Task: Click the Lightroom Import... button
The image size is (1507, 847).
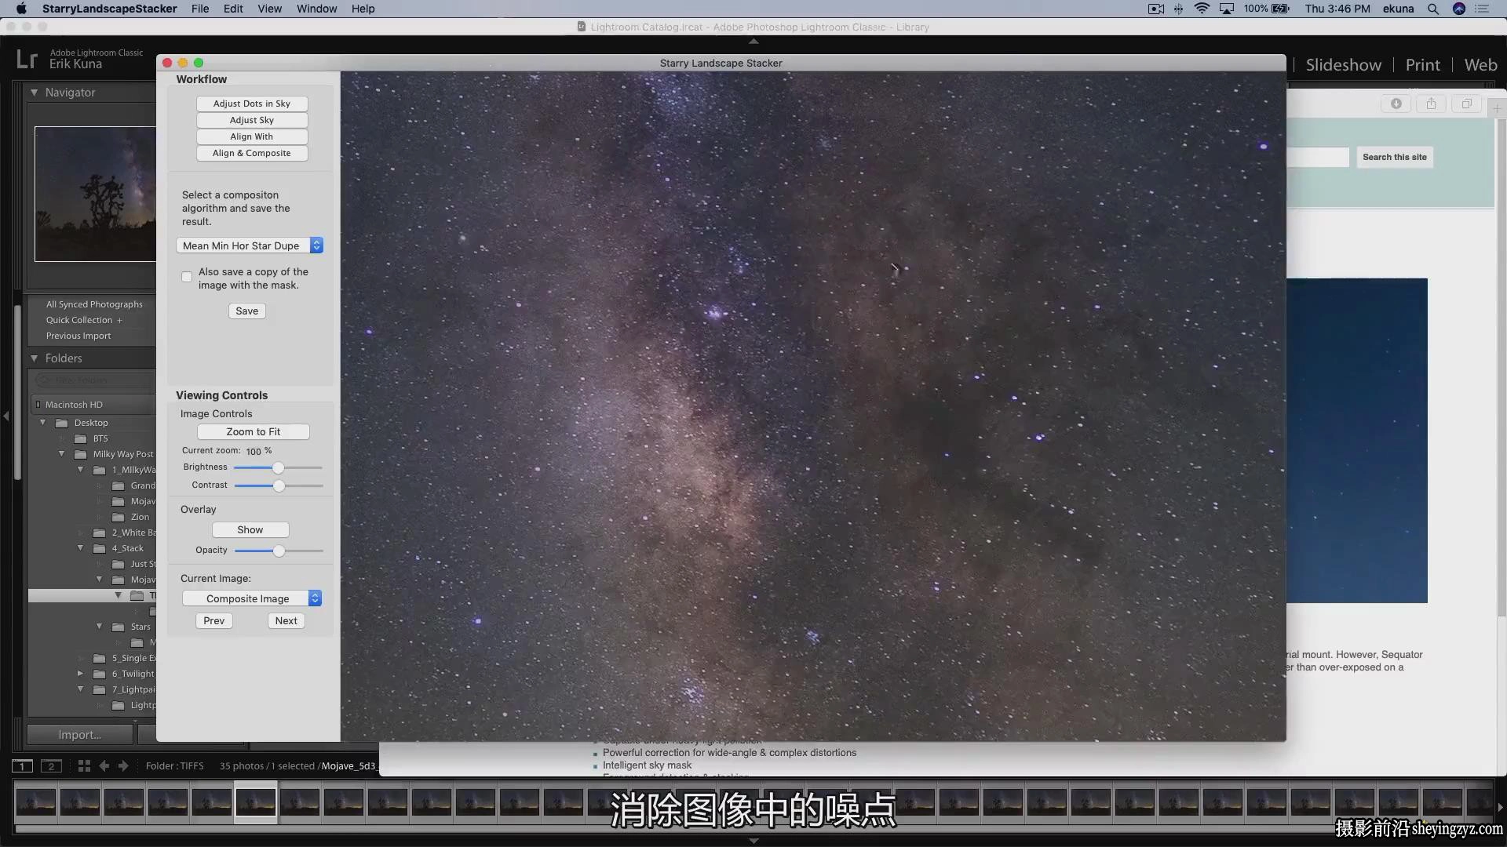Action: pyautogui.click(x=80, y=735)
